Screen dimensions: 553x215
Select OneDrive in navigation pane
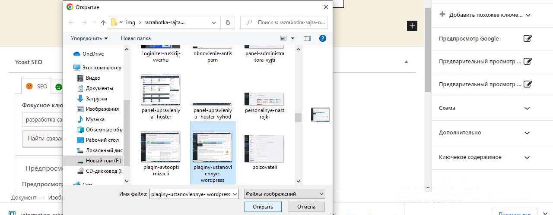(92, 54)
